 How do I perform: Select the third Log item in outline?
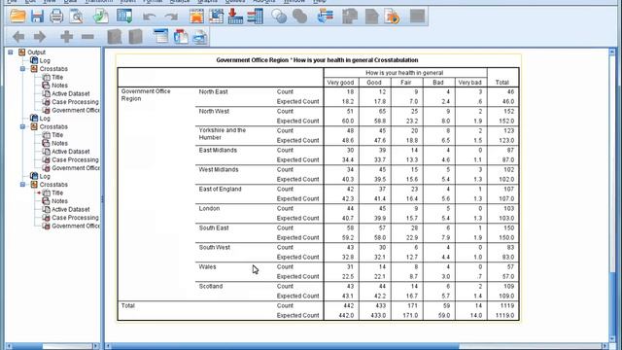(45, 176)
